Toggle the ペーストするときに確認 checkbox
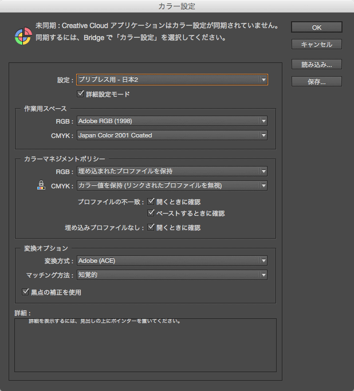The width and height of the screenshot is (354, 391). coord(151,213)
